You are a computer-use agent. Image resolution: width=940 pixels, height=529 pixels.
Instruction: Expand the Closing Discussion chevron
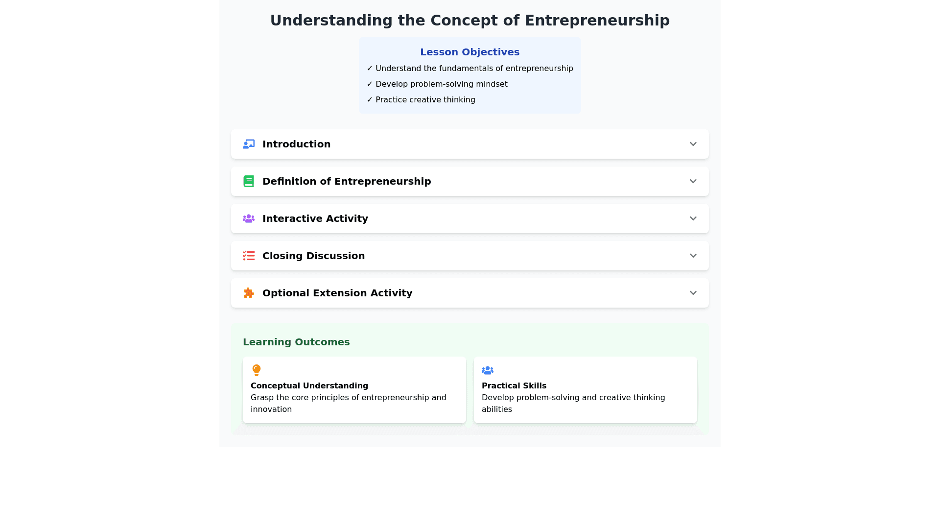pos(693,256)
